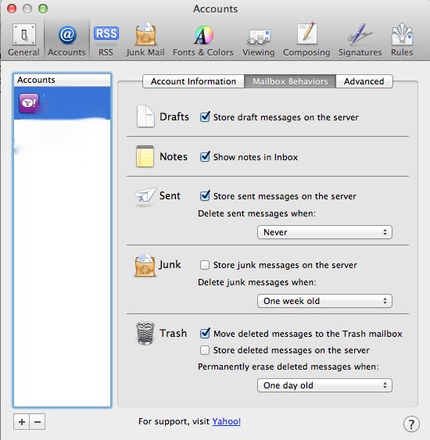Enable Store deleted messages on the server
430x440 pixels.
[x=205, y=350]
